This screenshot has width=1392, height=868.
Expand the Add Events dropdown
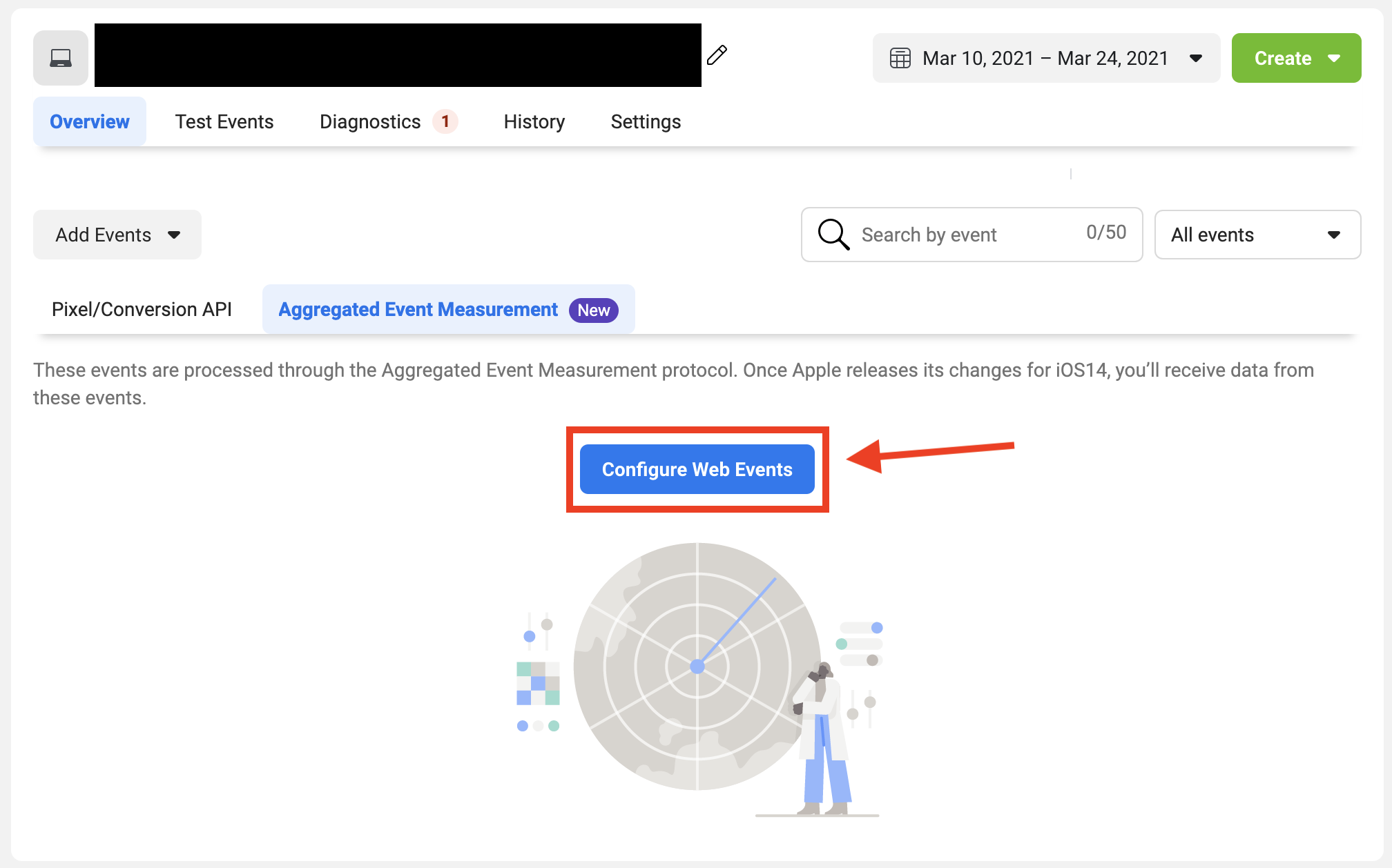click(117, 235)
